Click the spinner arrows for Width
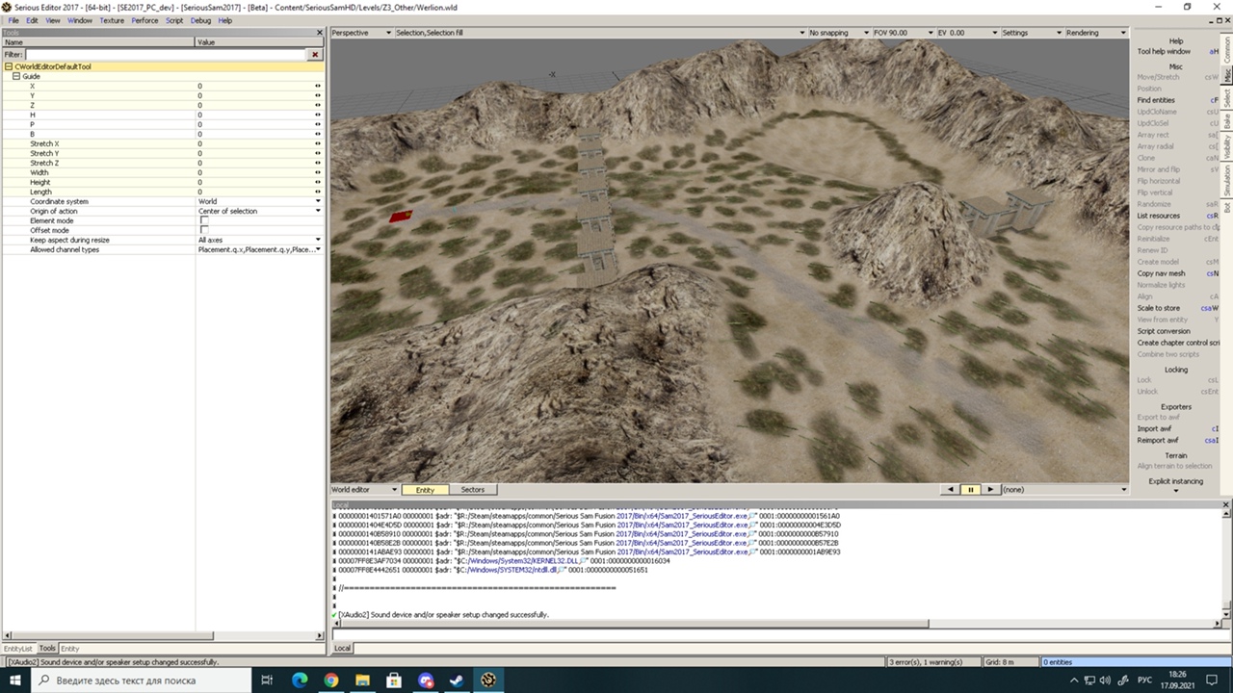The height and width of the screenshot is (693, 1233). [317, 172]
